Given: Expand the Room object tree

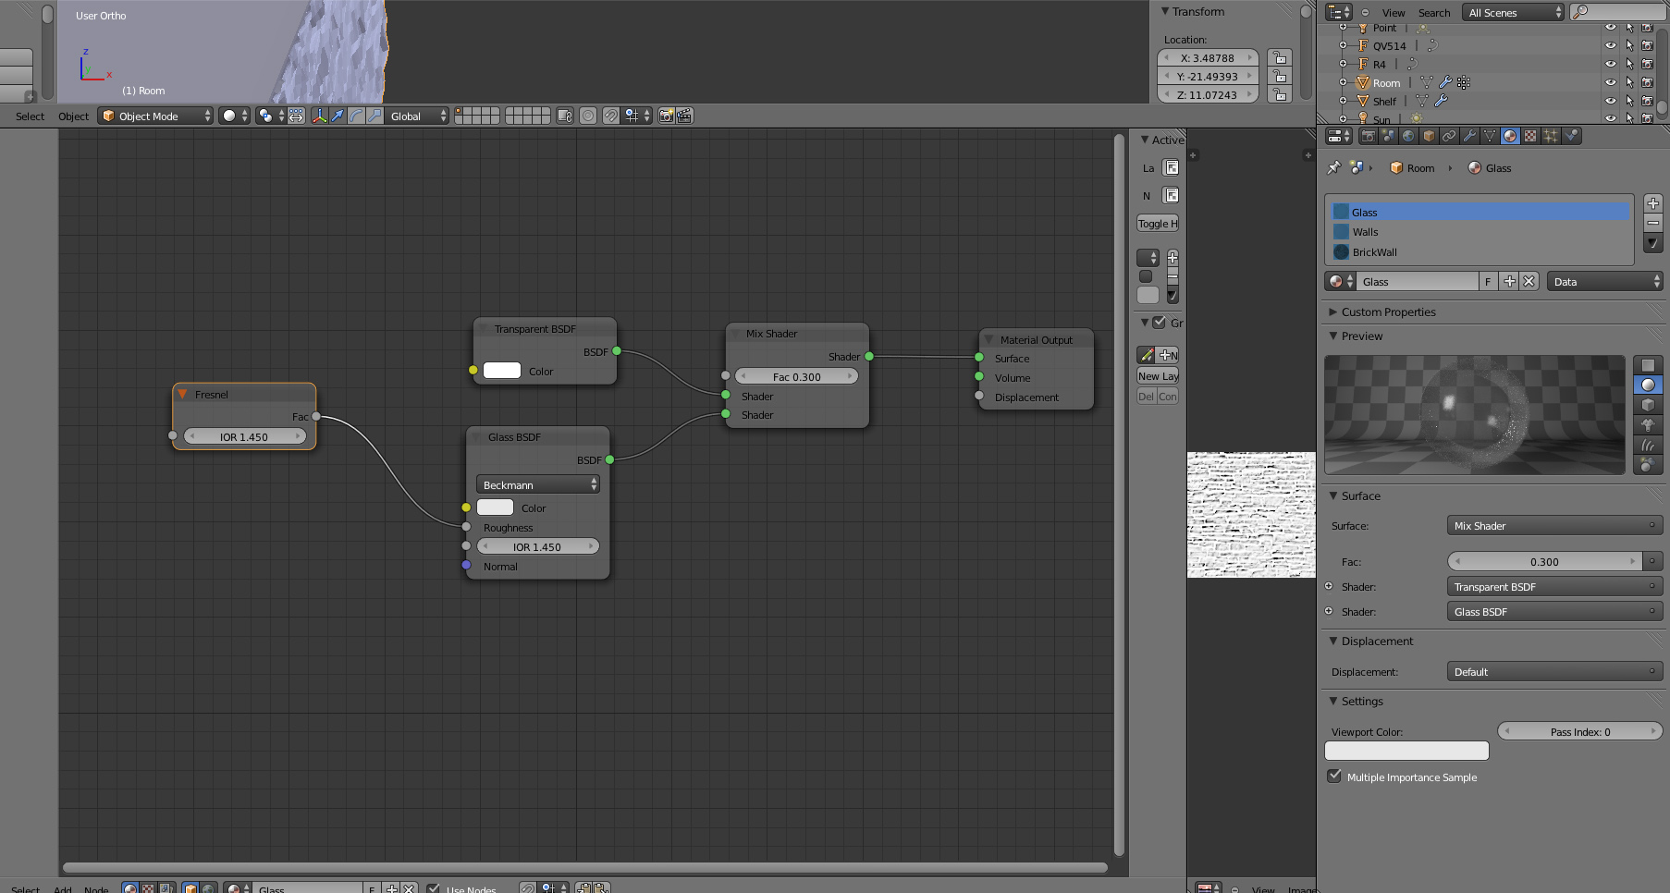Looking at the screenshot, I should (1343, 82).
